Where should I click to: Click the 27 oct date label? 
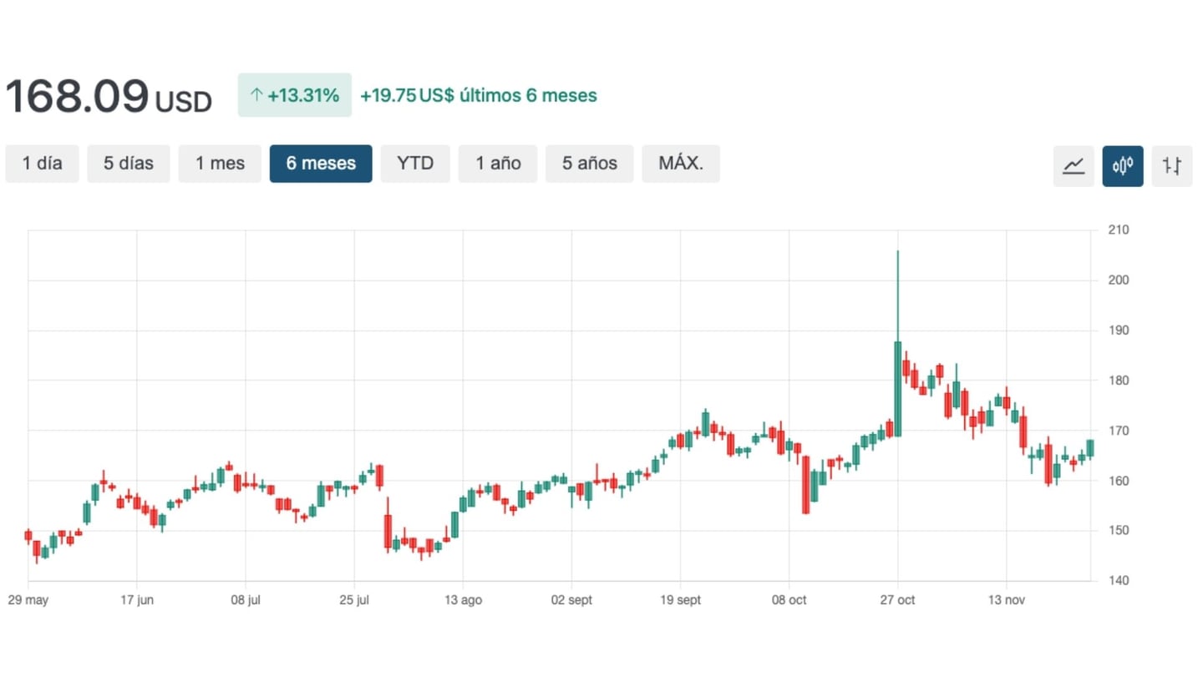[897, 600]
